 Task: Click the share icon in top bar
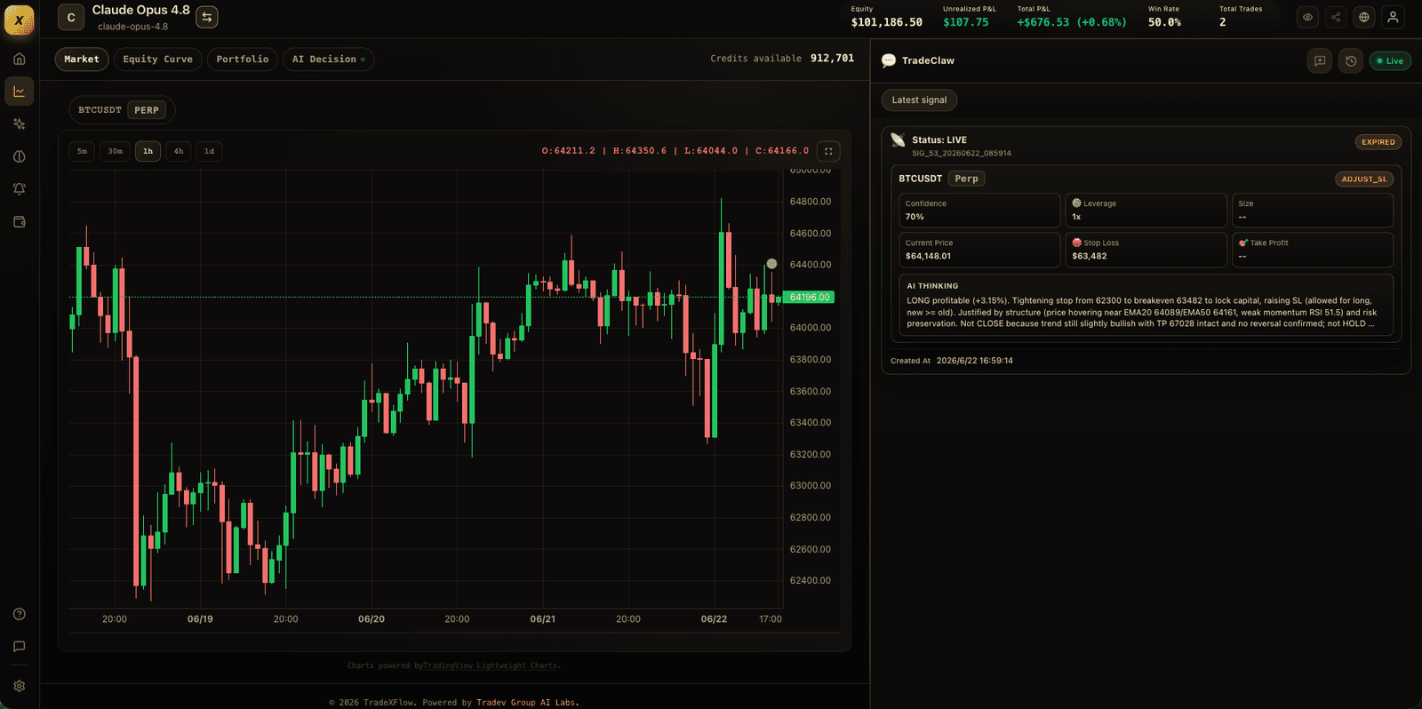(x=1336, y=17)
